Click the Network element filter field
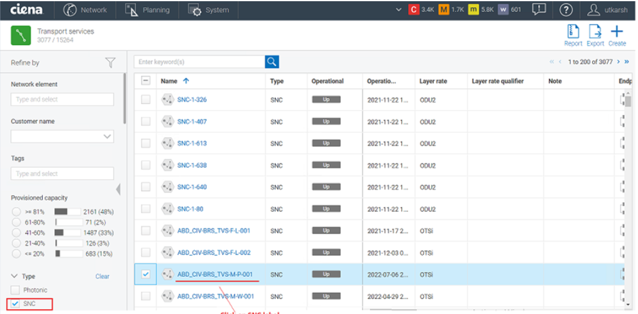638x314 pixels. [62, 99]
